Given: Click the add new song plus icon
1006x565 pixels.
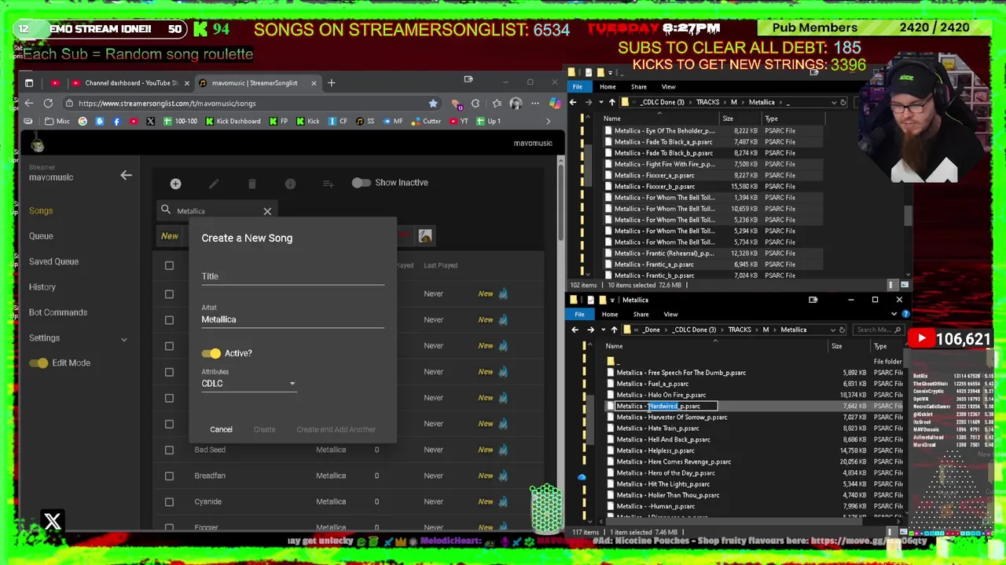Looking at the screenshot, I should coord(175,184).
